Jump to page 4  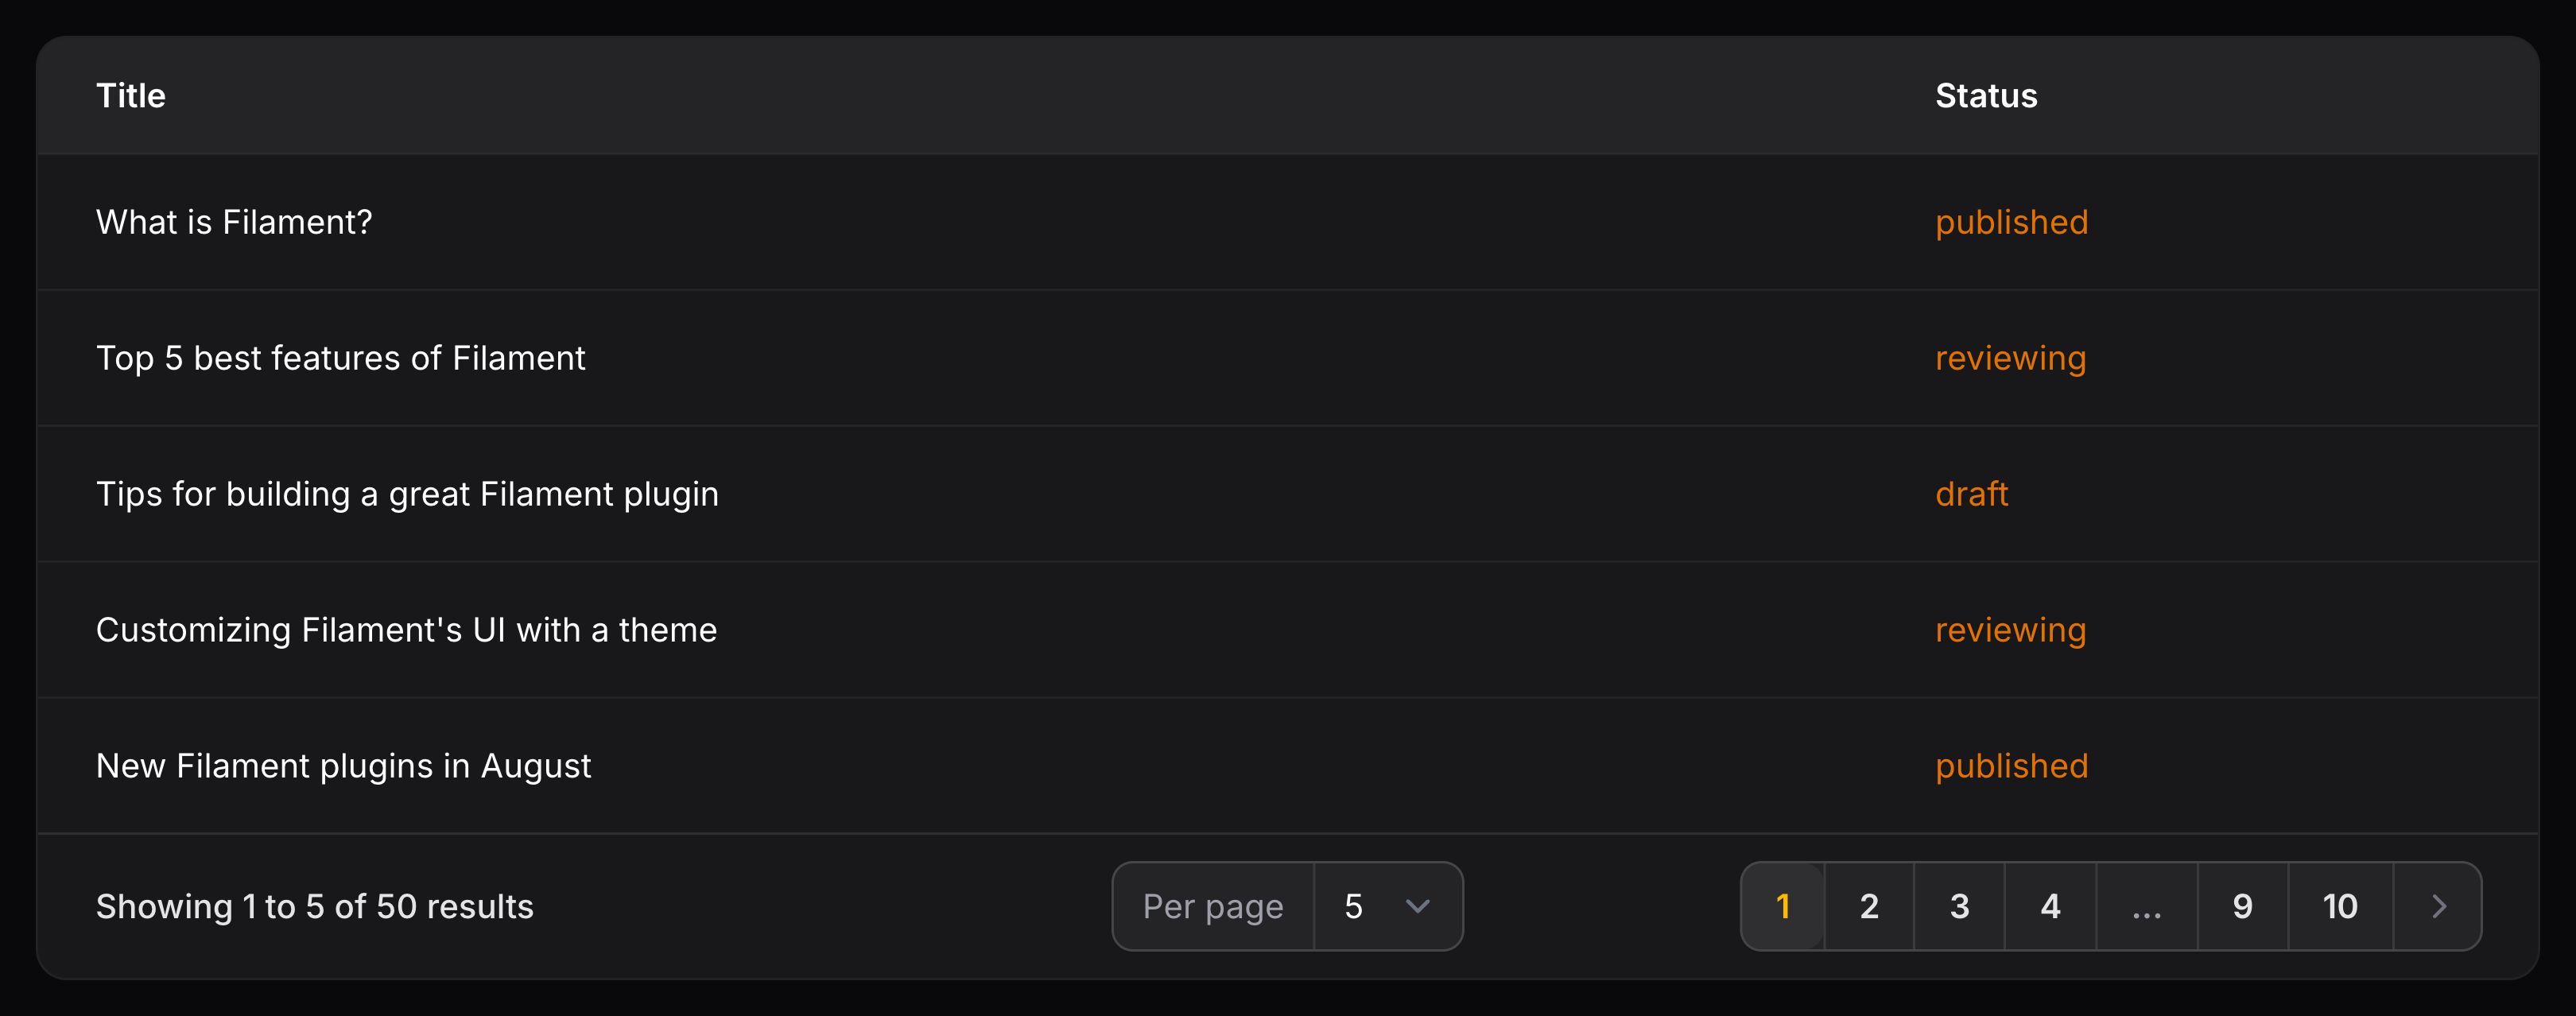pos(2050,906)
